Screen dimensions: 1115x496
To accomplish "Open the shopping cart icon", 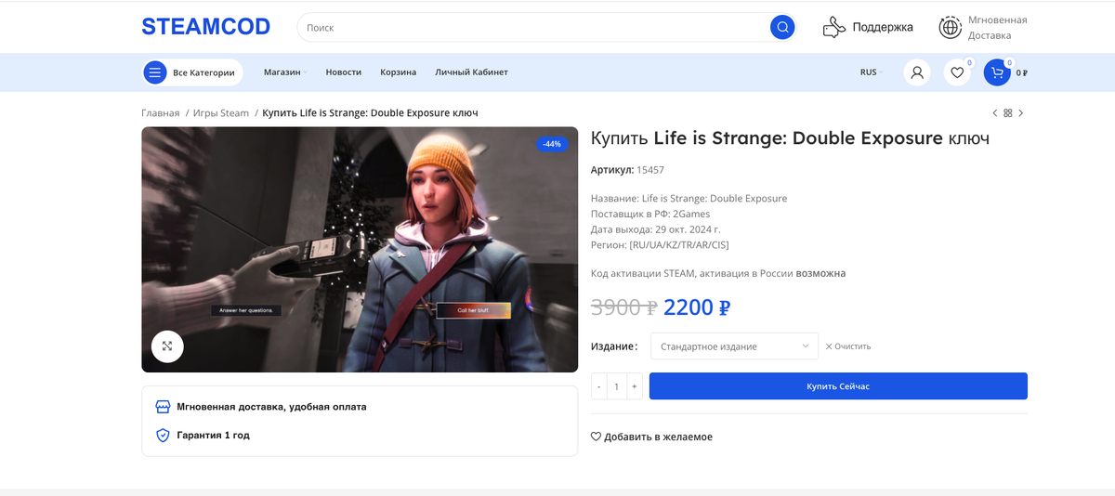I will 997,72.
